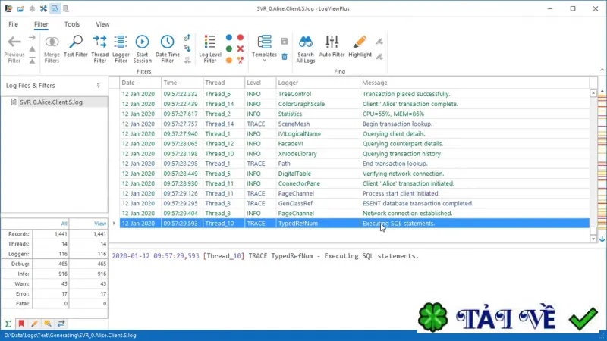Click Search All Logs binoculars
Image resolution: width=607 pixels, height=341 pixels.
[306, 48]
